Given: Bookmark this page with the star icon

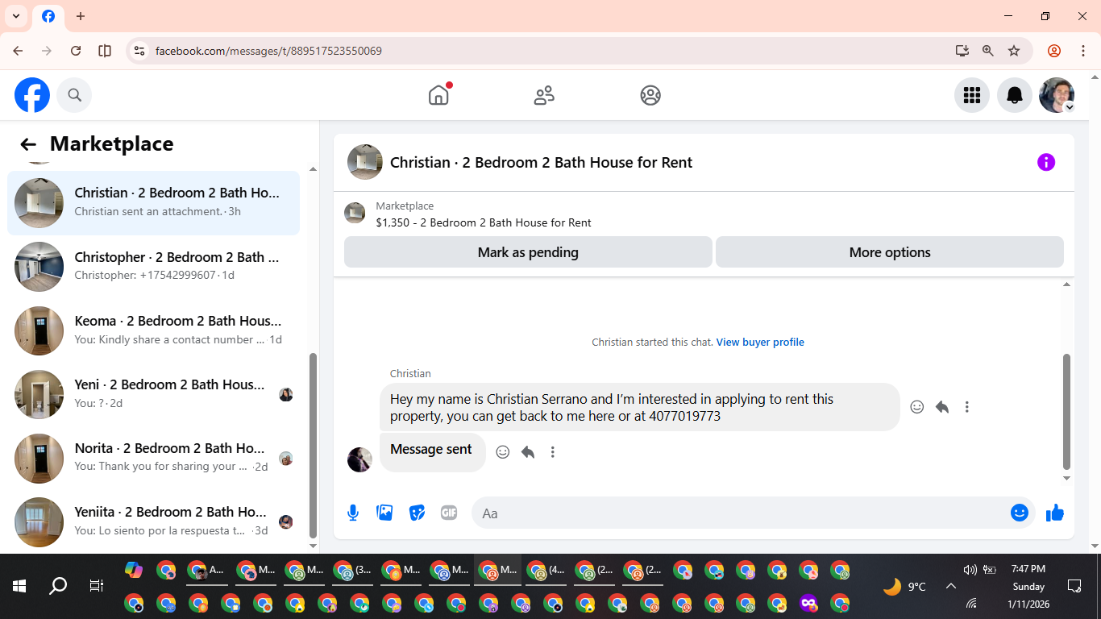Looking at the screenshot, I should (x=1014, y=51).
